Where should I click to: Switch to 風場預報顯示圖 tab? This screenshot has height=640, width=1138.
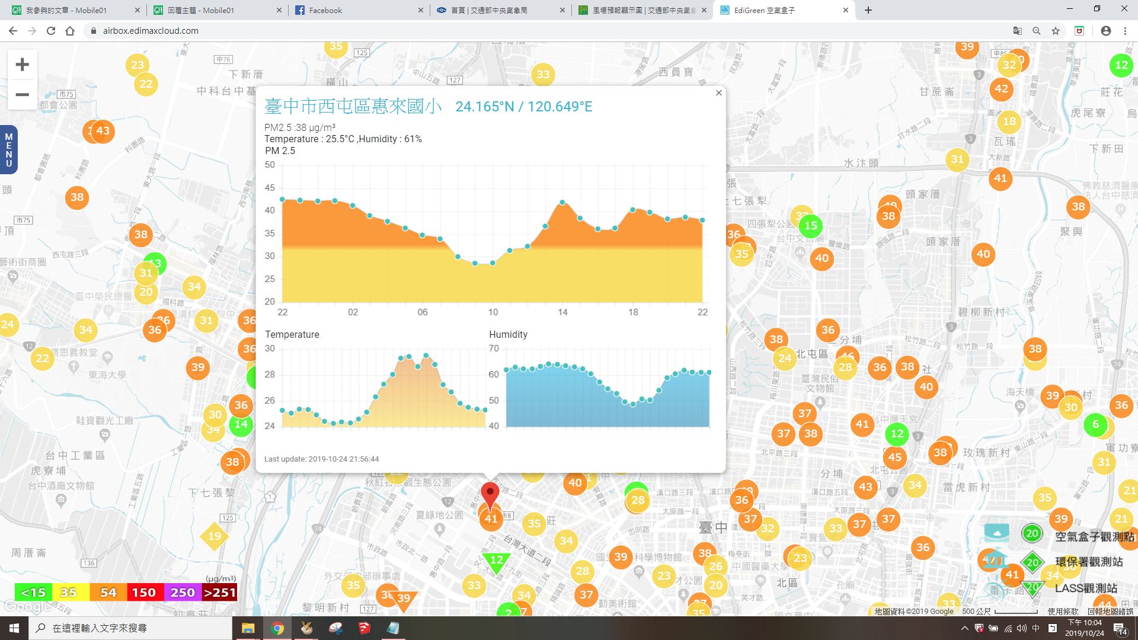coord(642,10)
